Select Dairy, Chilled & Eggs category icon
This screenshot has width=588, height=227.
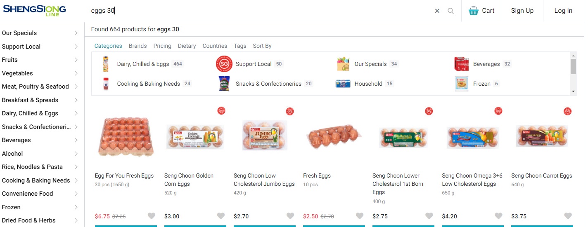coord(106,64)
